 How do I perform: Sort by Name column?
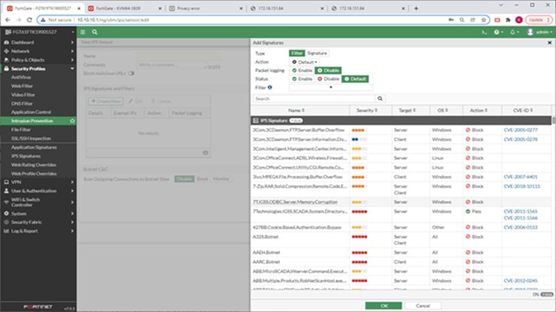coord(297,110)
